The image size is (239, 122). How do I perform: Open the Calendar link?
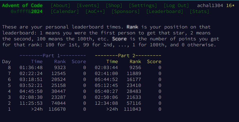click(x=65, y=12)
